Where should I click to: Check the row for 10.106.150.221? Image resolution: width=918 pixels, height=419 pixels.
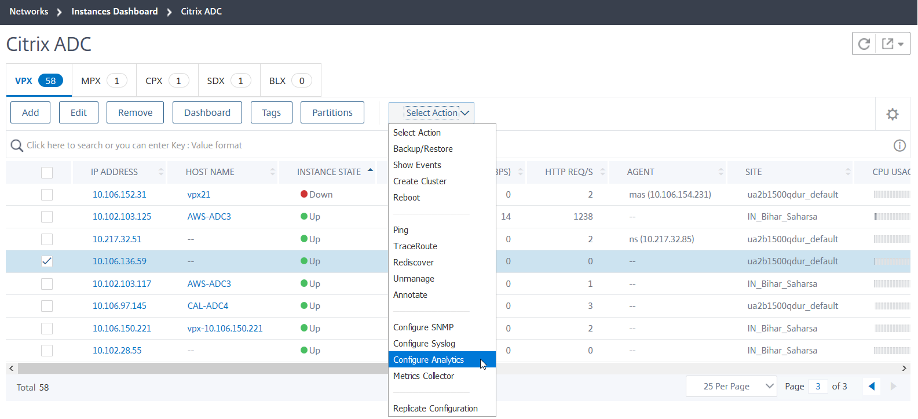47,329
